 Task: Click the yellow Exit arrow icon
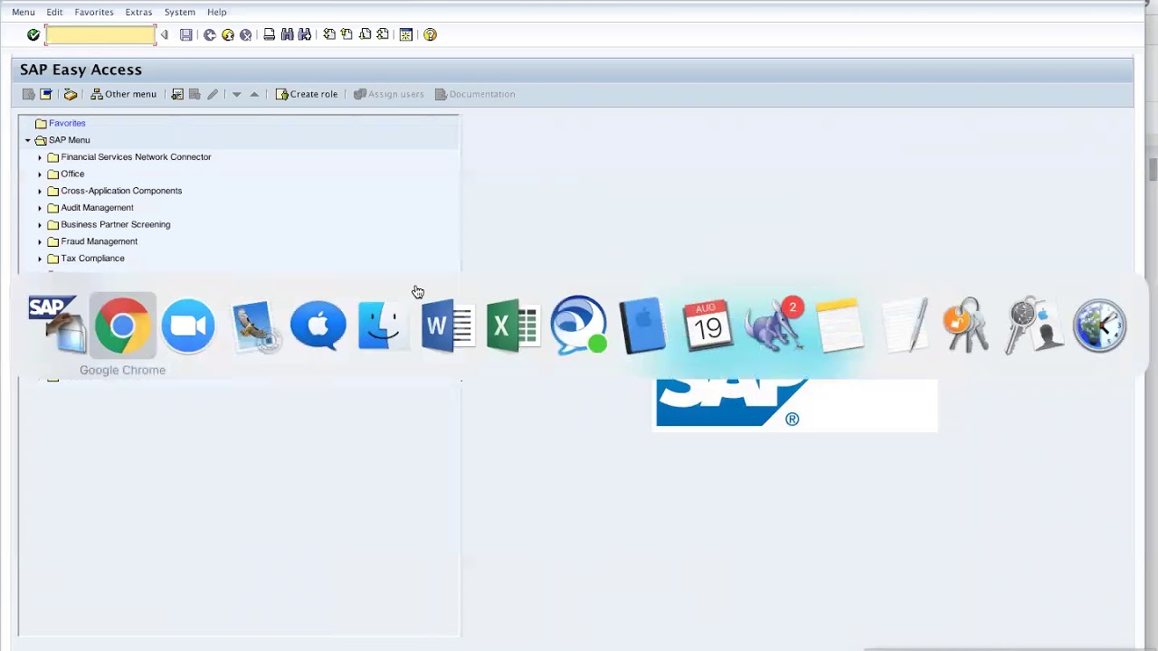pos(228,34)
